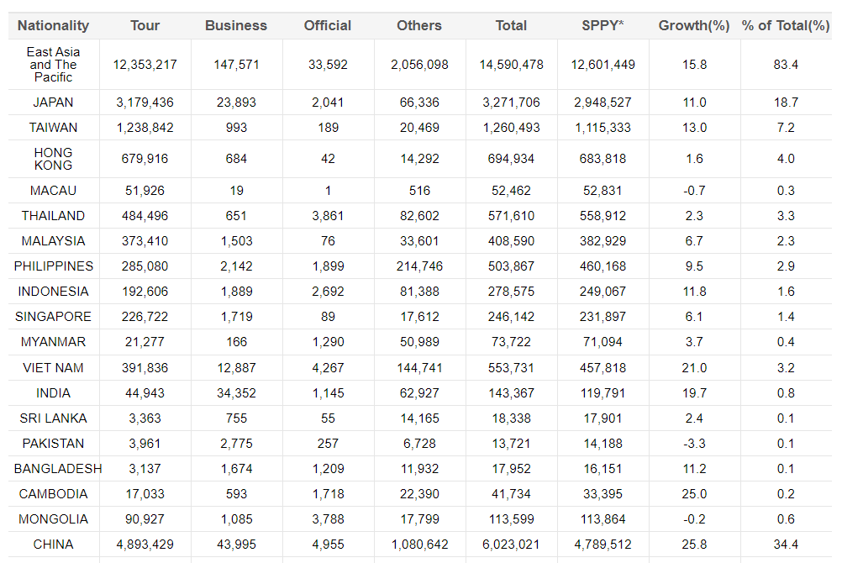842x563 pixels.
Task: Click the Total column header
Action: coord(511,26)
